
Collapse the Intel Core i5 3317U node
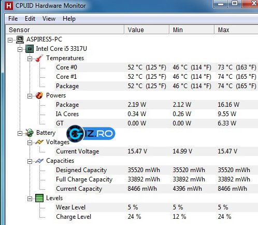pos(20,49)
